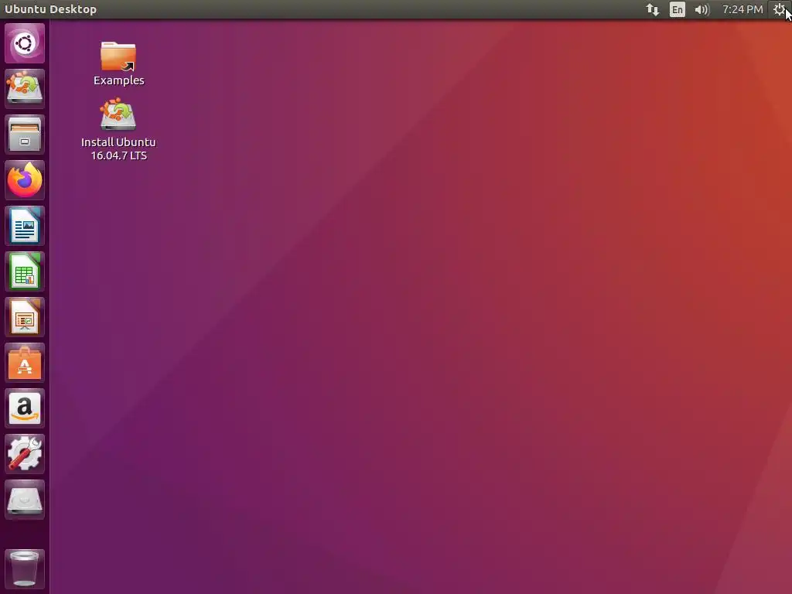
Task: Open System Settings gear-and-wrench icon
Action: click(x=25, y=453)
